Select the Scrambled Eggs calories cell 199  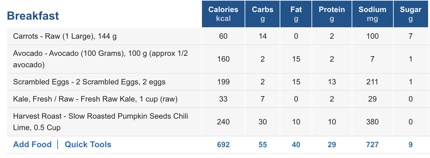coord(223,82)
